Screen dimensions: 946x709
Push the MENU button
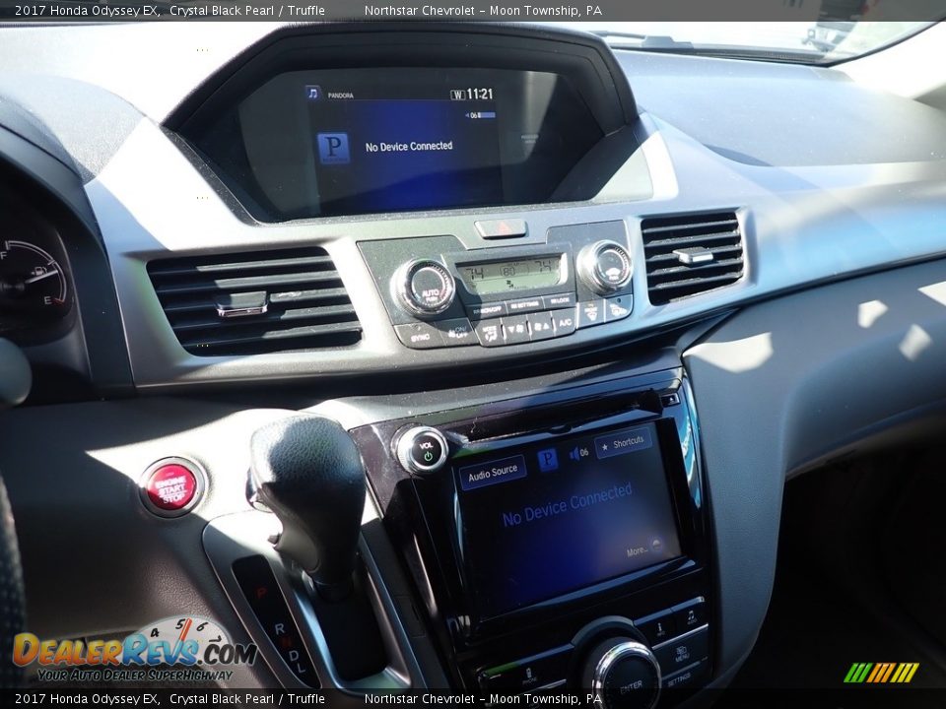tap(682, 654)
